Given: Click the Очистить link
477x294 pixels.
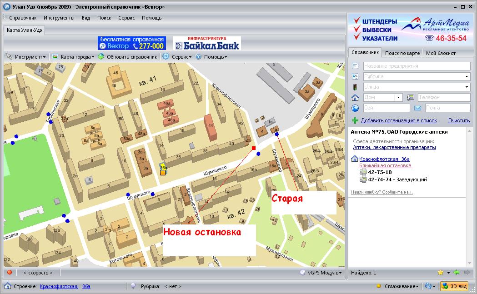Looking at the screenshot, I should pos(458,120).
